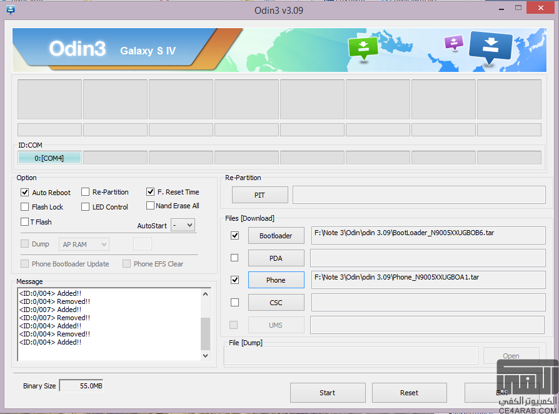Click the purple download icon in banner
Screen dimensions: 559x414
(453, 43)
